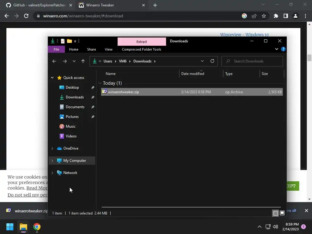Reload the Winaero page in Chrome
The height and width of the screenshot is (234, 312).
point(26,16)
